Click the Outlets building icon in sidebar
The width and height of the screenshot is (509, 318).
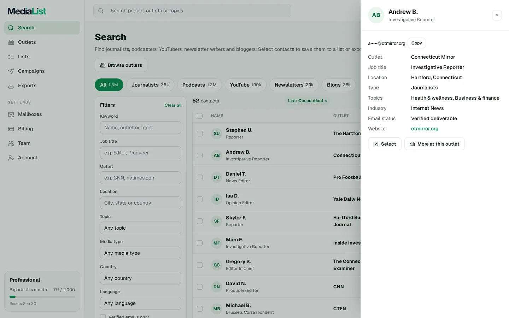[x=11, y=42]
